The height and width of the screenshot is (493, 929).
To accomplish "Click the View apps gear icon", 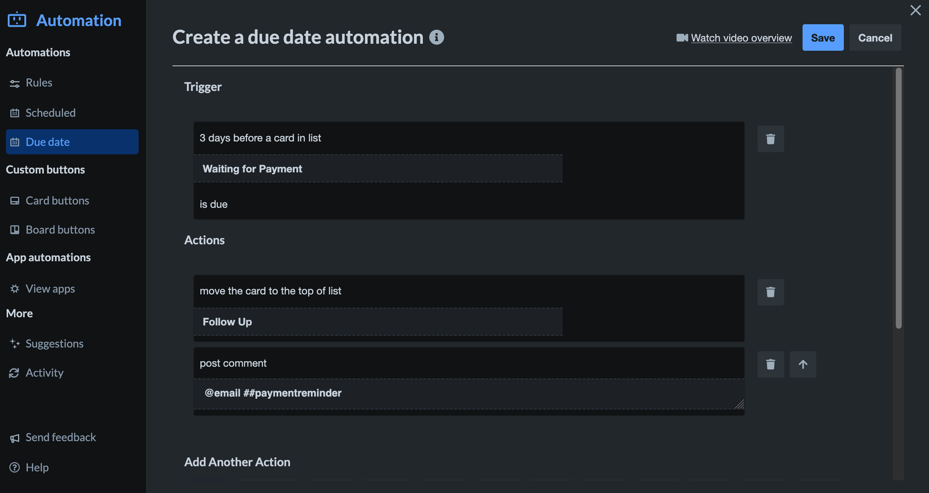I will tap(15, 289).
